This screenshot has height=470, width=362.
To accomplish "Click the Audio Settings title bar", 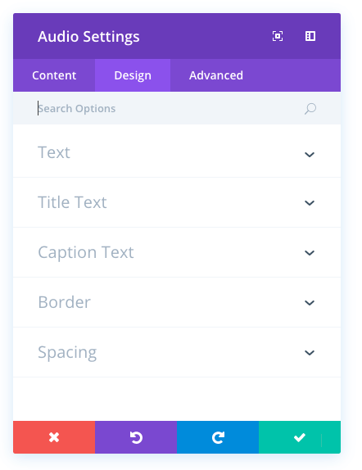I will point(177,36).
